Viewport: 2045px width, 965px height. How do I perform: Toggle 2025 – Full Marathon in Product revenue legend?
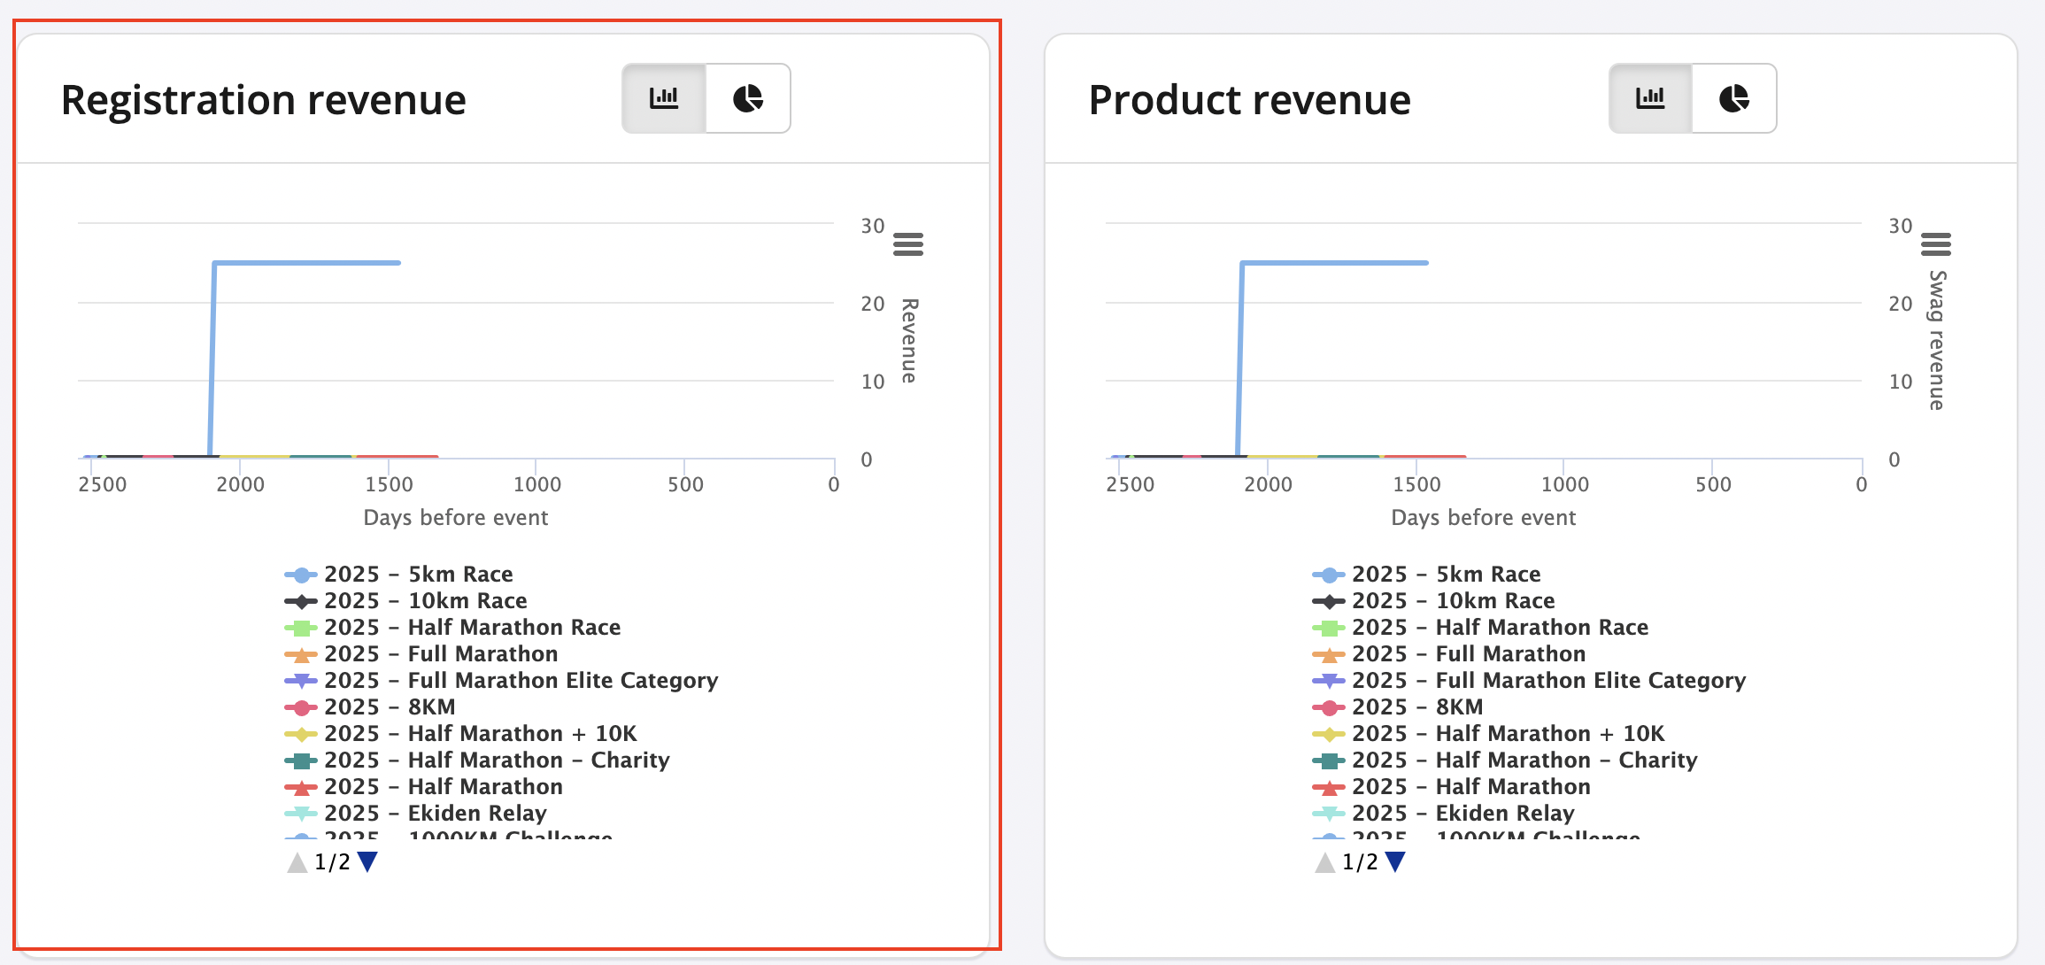point(1468,654)
